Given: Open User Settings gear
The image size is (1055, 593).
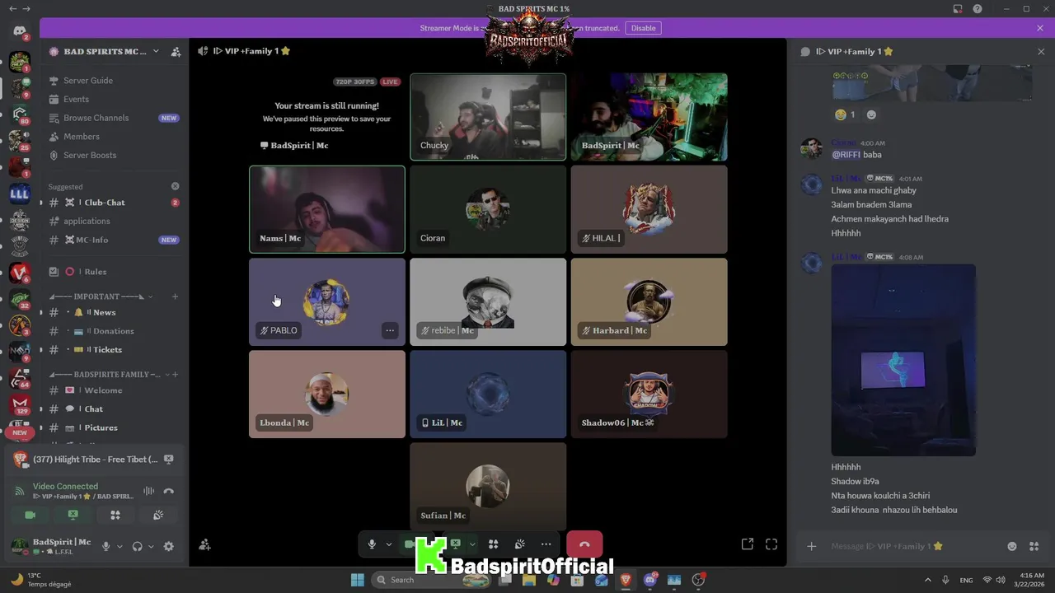Looking at the screenshot, I should (x=169, y=546).
